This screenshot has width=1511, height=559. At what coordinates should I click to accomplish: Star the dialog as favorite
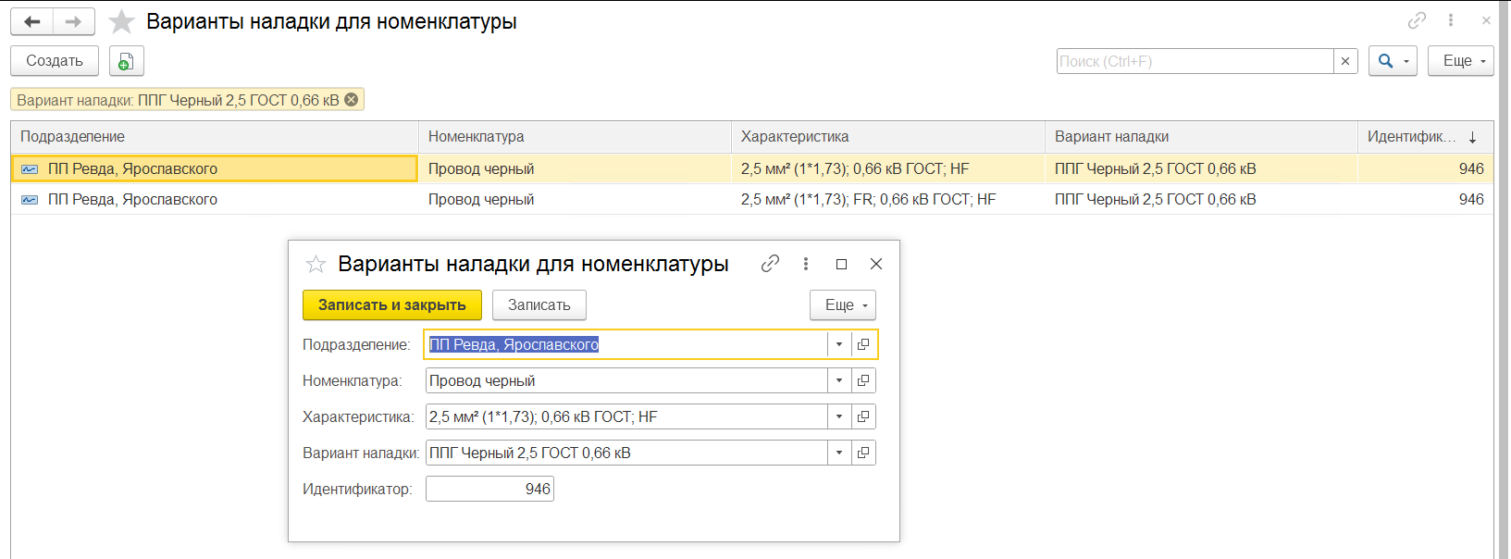(x=316, y=265)
